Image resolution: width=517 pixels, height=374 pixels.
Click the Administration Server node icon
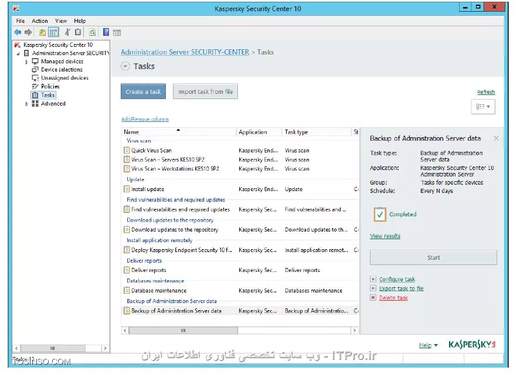point(26,53)
